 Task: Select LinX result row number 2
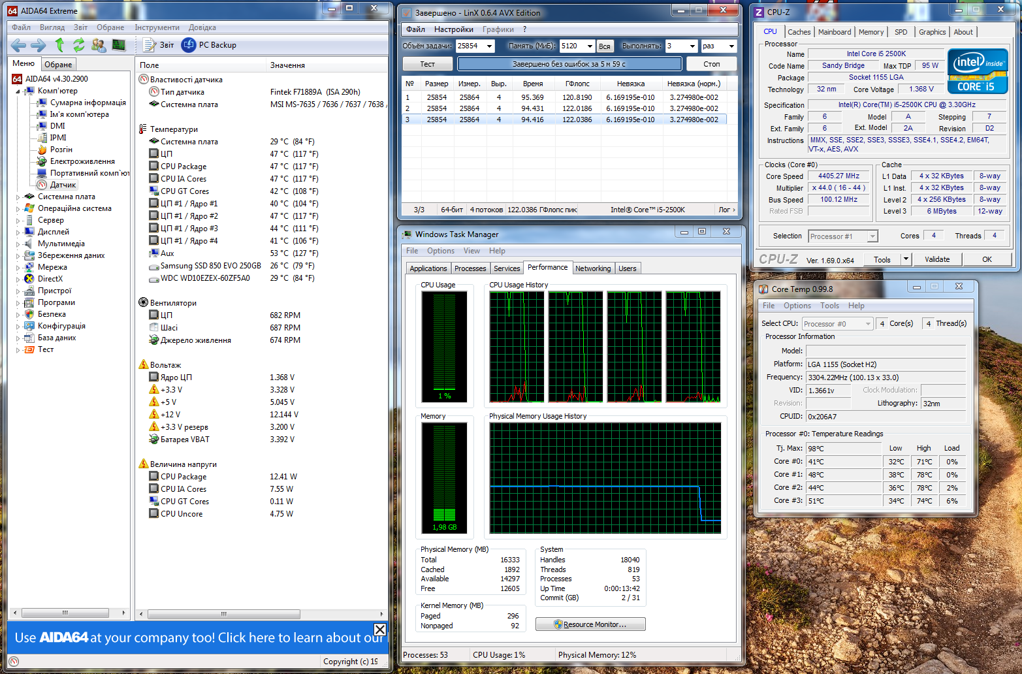tap(564, 108)
